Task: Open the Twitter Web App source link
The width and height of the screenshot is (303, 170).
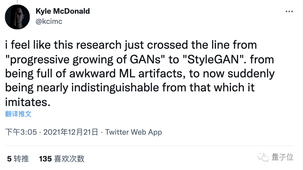Action: (x=133, y=132)
